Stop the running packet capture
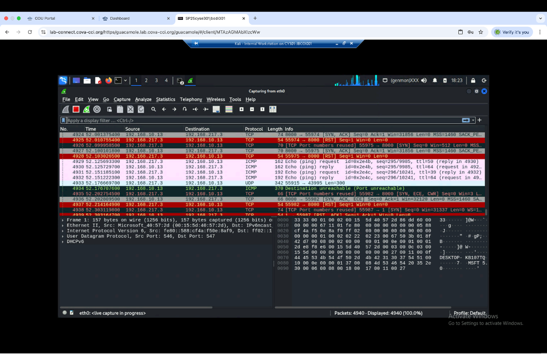Image resolution: width=547 pixels, height=354 pixels. [x=76, y=109]
